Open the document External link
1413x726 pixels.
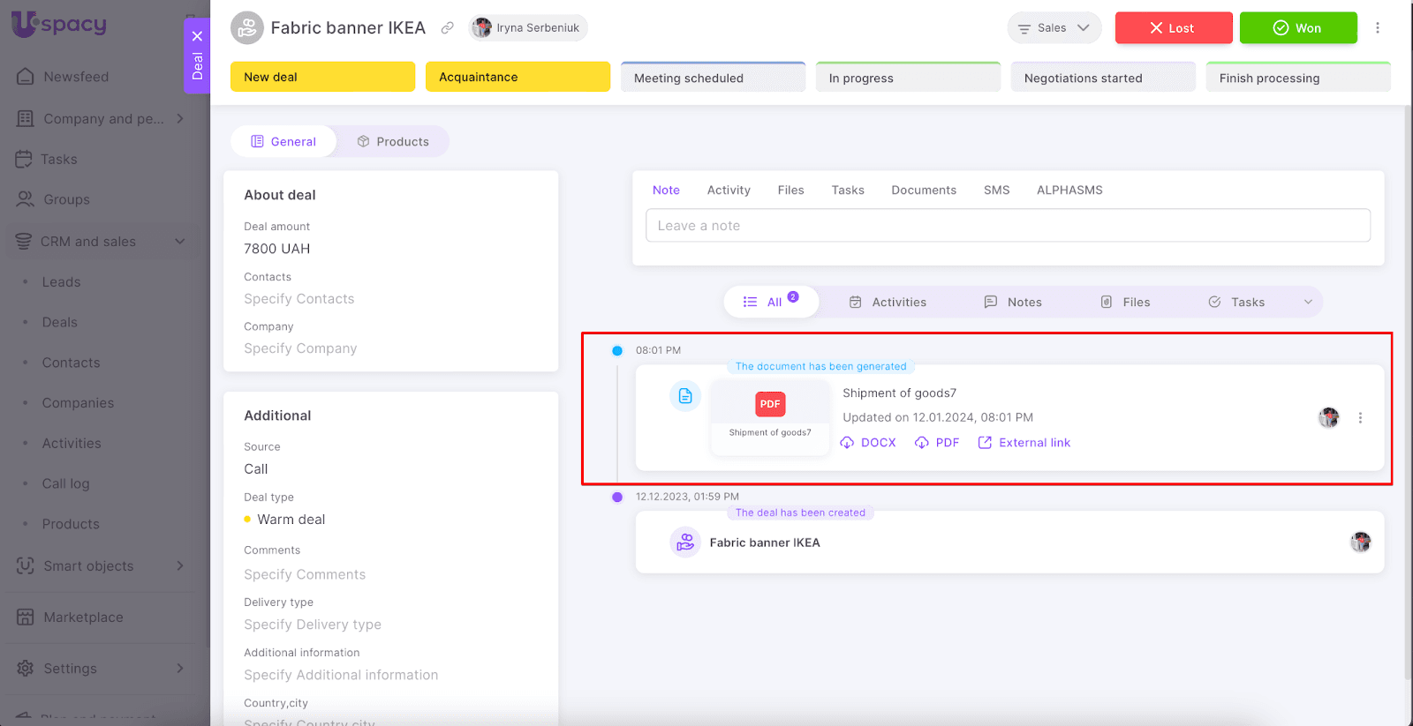pos(1024,443)
